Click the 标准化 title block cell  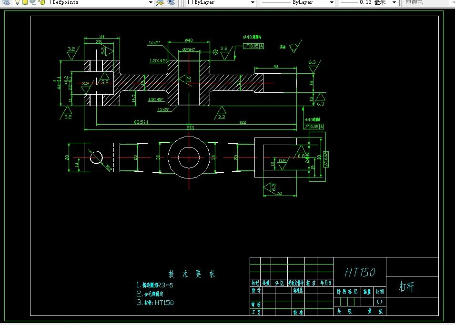tap(298, 290)
